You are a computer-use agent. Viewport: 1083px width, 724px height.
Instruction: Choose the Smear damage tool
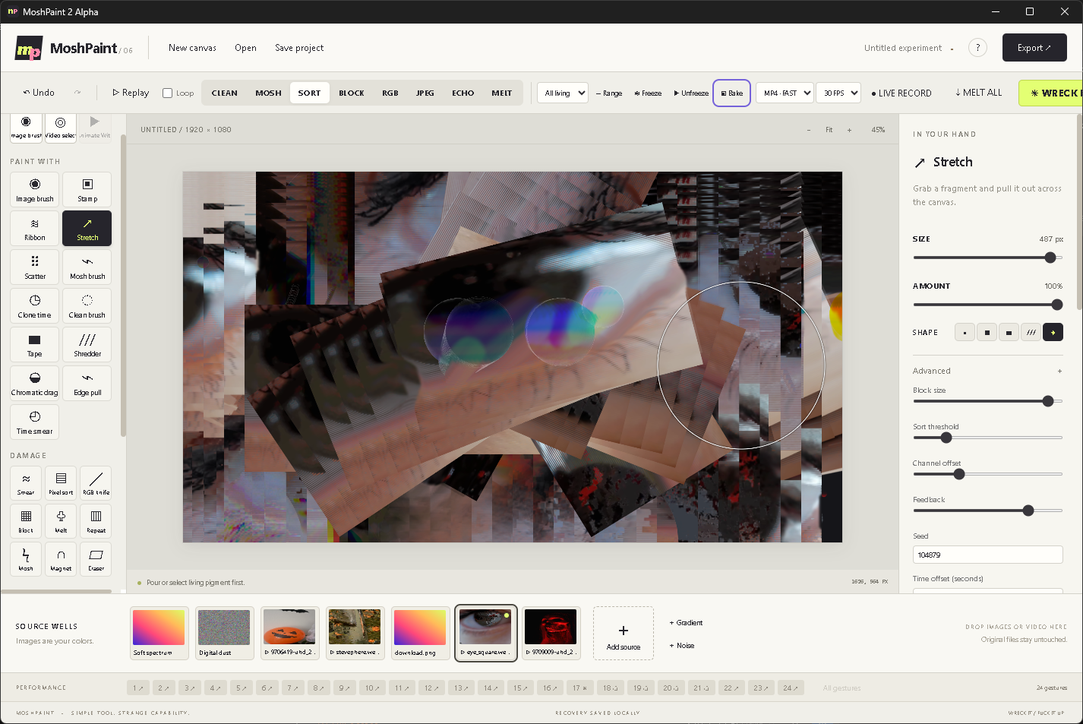click(26, 483)
